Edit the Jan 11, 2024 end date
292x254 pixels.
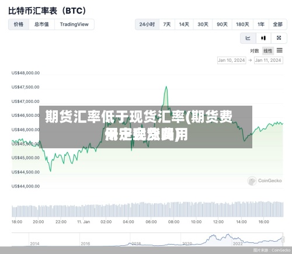coord(268,60)
